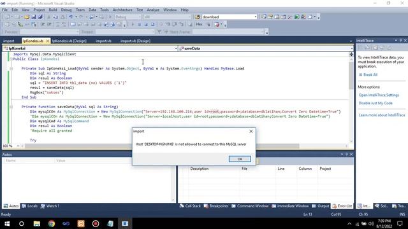Screen dimensions: 408x229
Task: Open the Debug menu
Action: click(x=66, y=10)
